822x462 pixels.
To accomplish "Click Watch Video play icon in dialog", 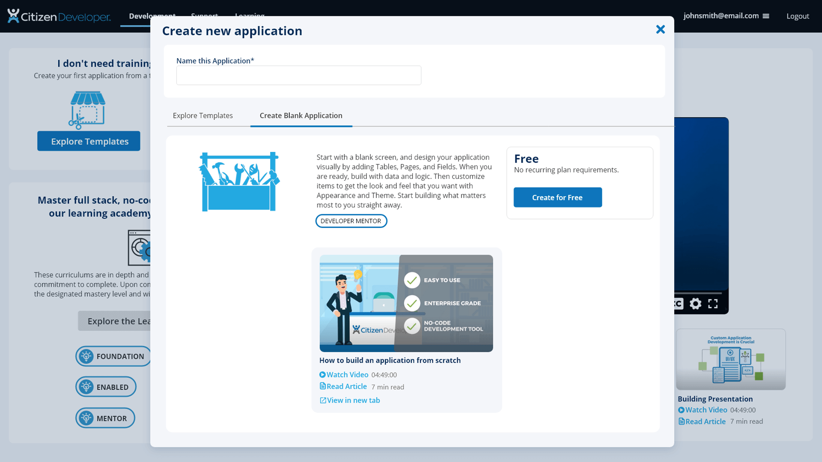I will (x=322, y=375).
